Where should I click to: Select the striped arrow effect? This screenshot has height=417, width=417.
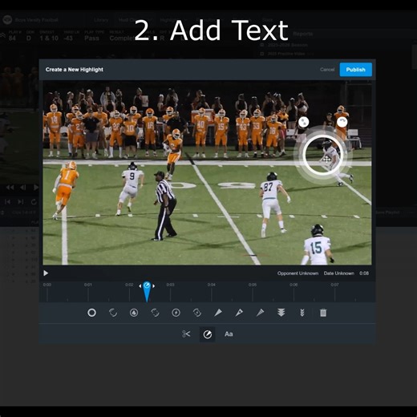tap(260, 313)
